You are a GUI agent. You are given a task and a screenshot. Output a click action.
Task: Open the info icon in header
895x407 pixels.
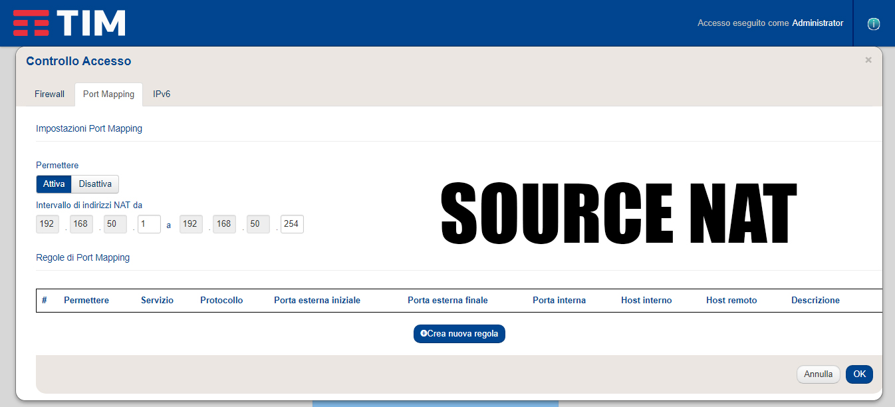[x=874, y=24]
